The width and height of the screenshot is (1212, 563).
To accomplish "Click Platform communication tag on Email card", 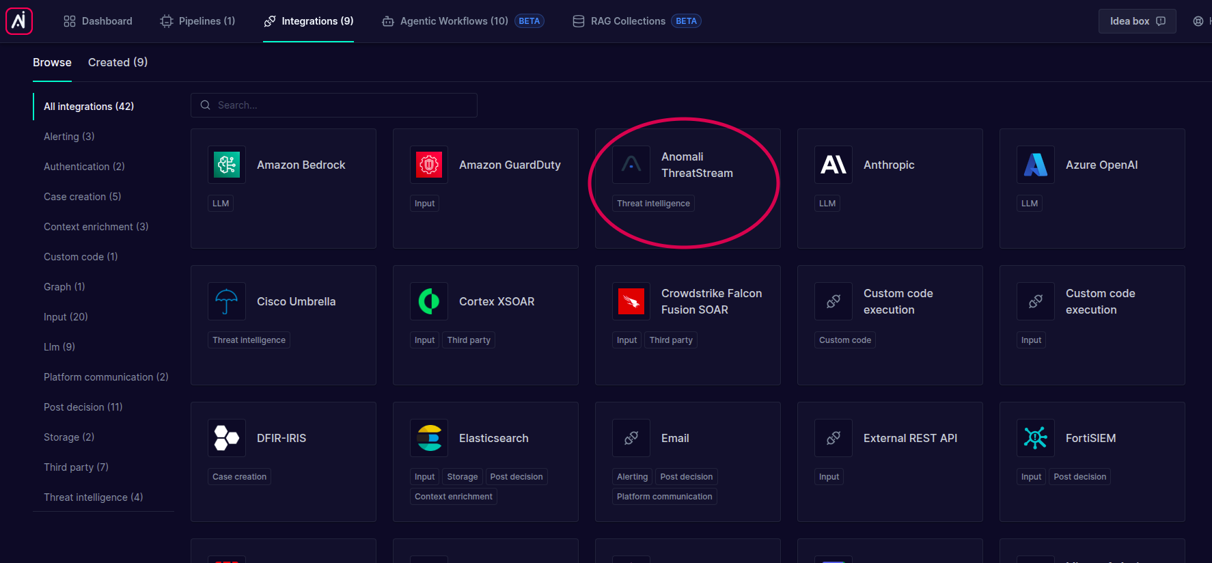I will pyautogui.click(x=665, y=497).
